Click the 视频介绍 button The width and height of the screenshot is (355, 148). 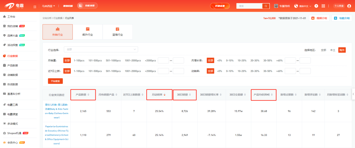coord(319,18)
